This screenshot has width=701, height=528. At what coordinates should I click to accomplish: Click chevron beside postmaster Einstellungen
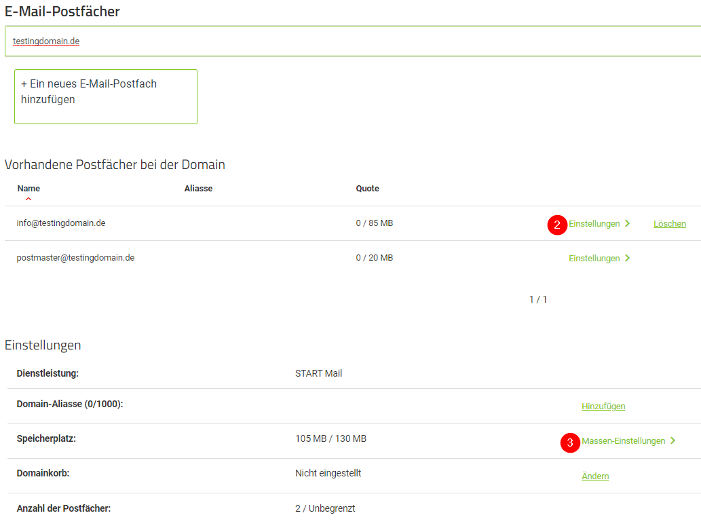pyautogui.click(x=627, y=258)
